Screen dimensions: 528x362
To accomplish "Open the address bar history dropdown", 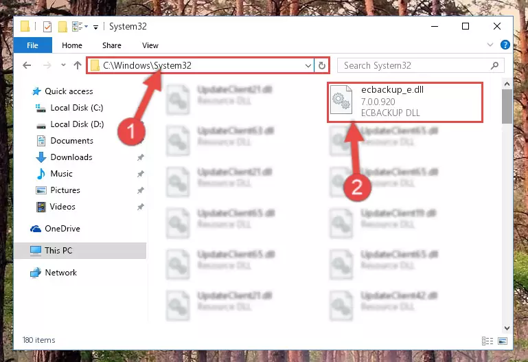I will [308, 66].
